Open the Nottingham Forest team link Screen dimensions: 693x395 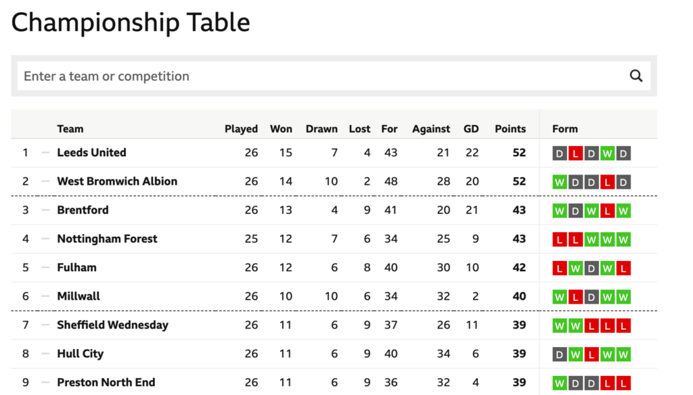tap(107, 239)
